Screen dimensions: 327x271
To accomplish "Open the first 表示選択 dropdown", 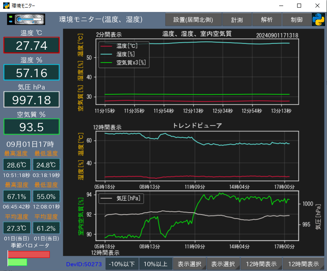I will click(x=190, y=264).
